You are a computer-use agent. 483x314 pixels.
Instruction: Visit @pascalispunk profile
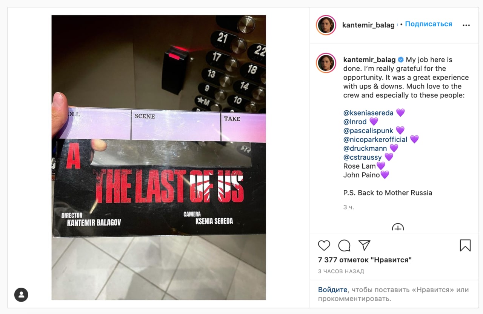pyautogui.click(x=368, y=131)
